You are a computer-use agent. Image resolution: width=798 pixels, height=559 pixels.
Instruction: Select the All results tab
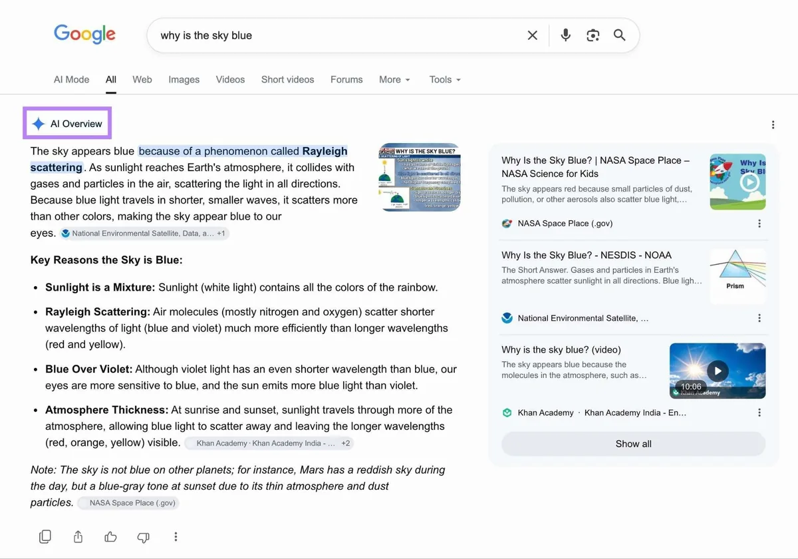coord(111,79)
